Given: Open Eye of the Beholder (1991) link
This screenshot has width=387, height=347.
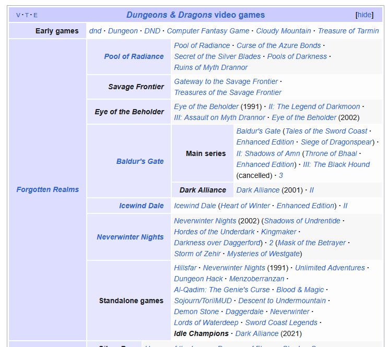Looking at the screenshot, I should 206,106.
